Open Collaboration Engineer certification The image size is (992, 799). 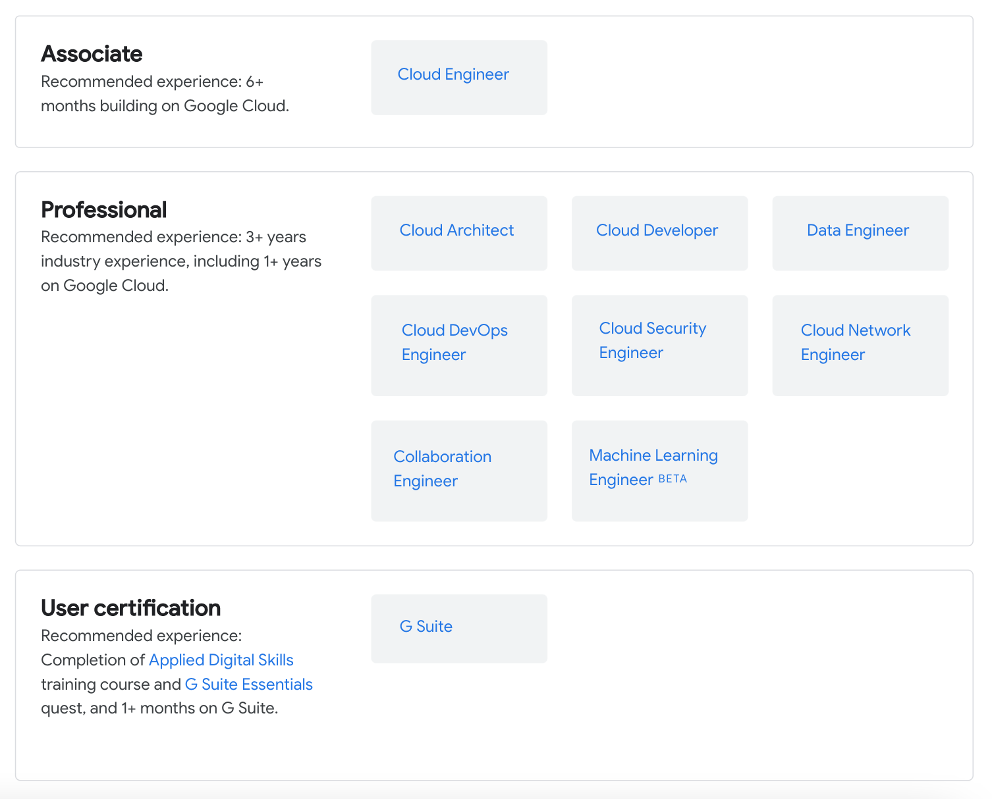[459, 471]
